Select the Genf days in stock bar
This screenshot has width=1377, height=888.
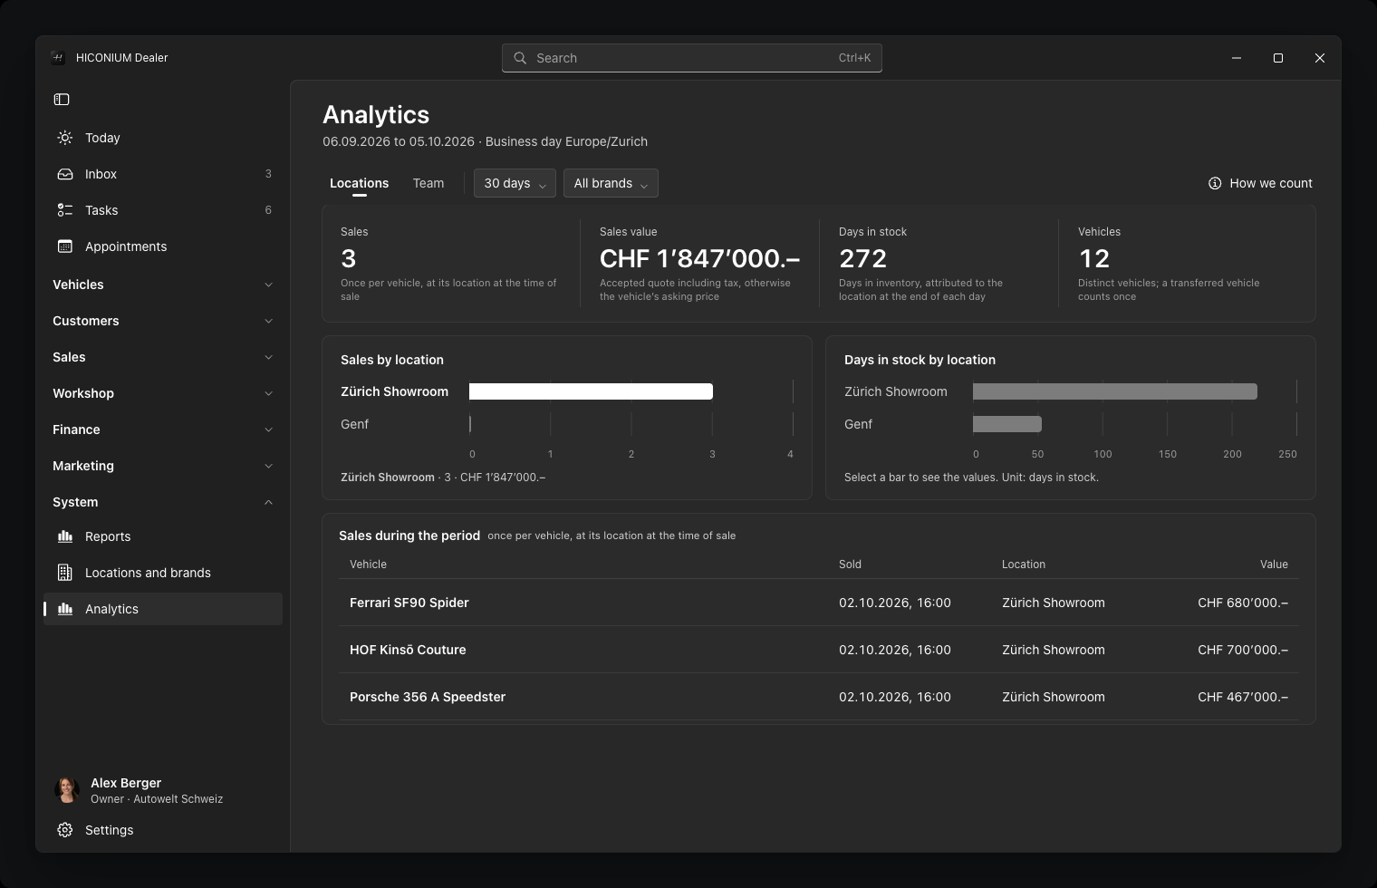coord(1007,424)
